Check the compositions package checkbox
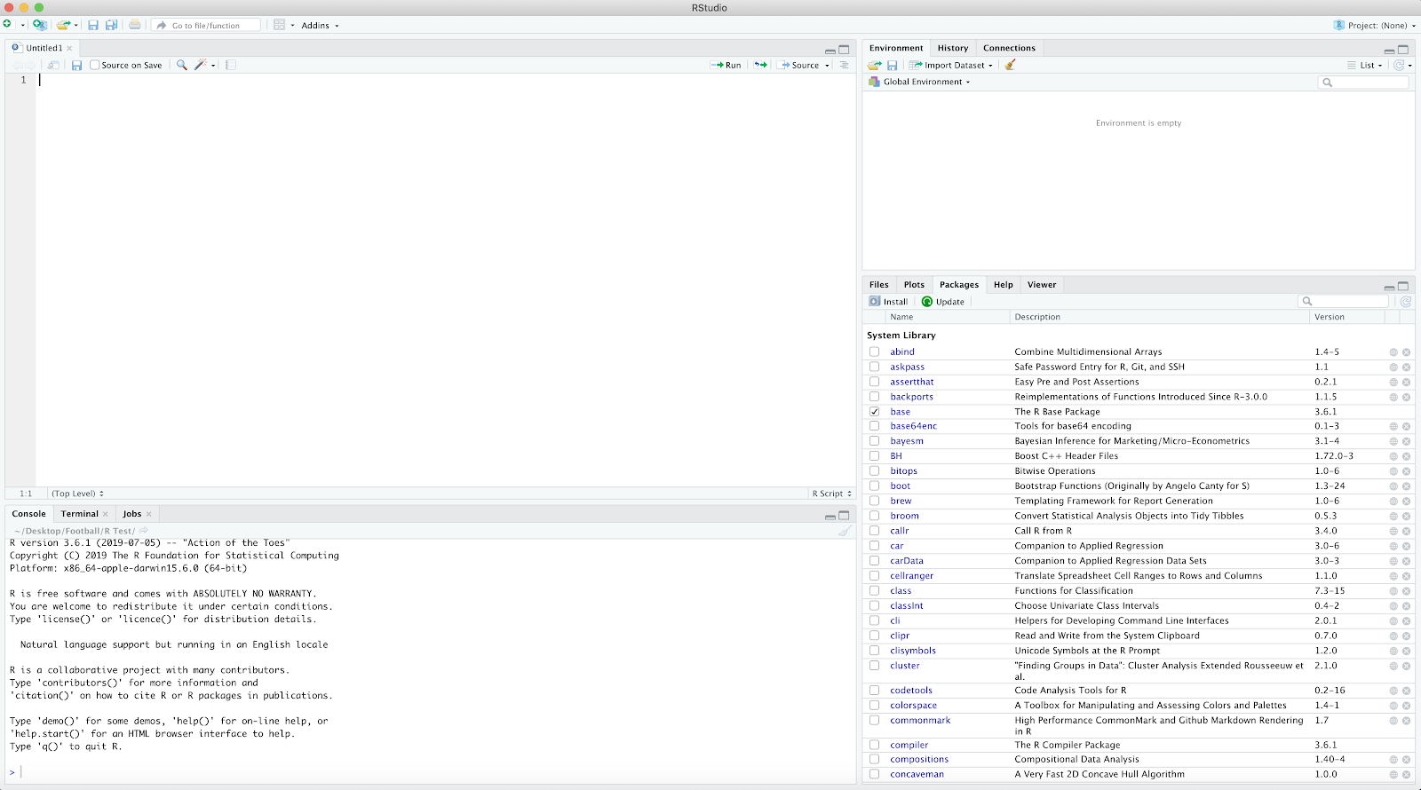 click(x=875, y=760)
